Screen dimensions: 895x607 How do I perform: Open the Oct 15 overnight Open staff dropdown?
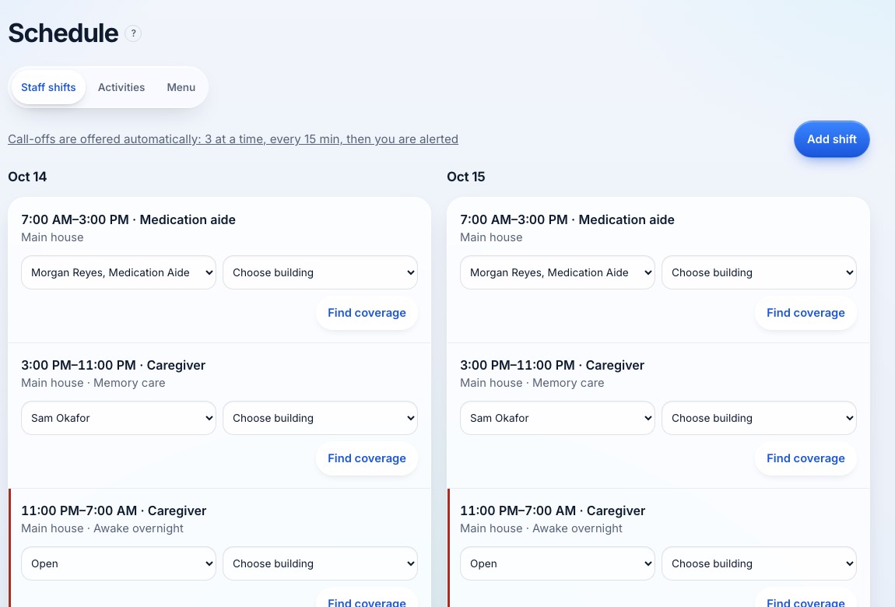(x=558, y=563)
